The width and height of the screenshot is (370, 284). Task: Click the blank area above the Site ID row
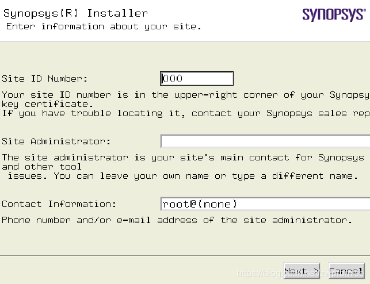click(185, 56)
